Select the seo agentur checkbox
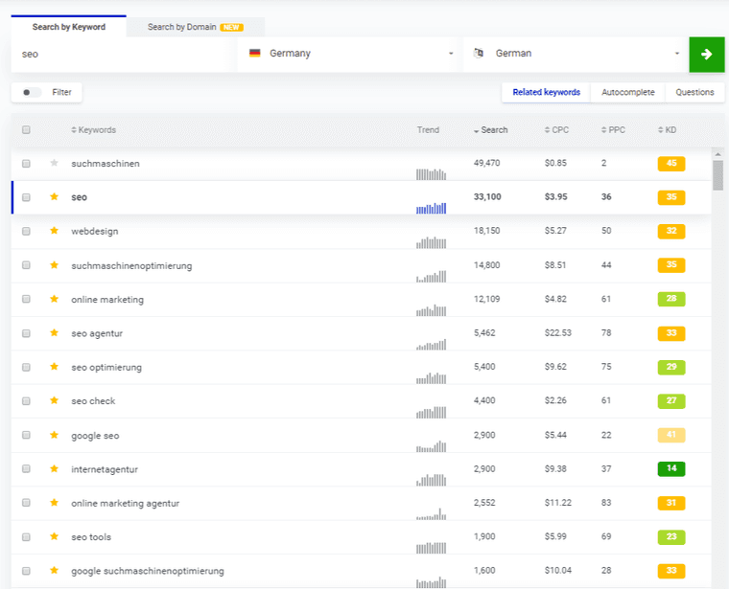The width and height of the screenshot is (729, 589). 26,333
